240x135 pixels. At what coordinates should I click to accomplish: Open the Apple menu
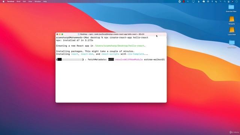pyautogui.click(x=3, y=1)
